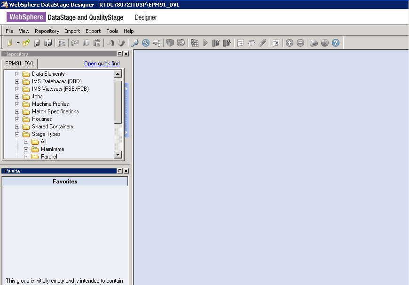Click the Compile job toolbar icon
The height and width of the screenshot is (285, 409).
(195, 42)
